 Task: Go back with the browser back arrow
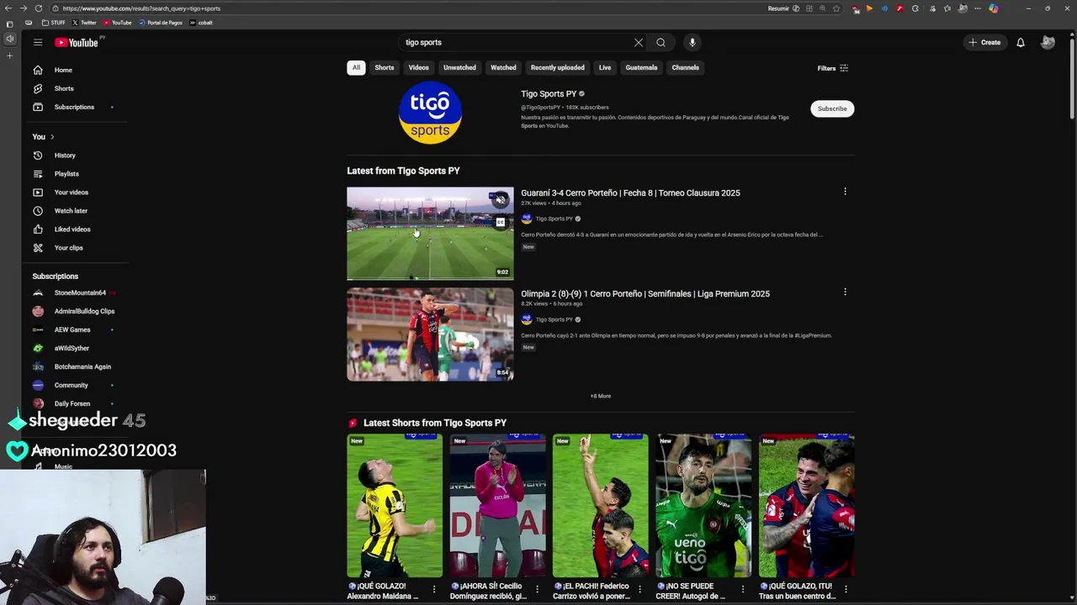click(x=8, y=8)
